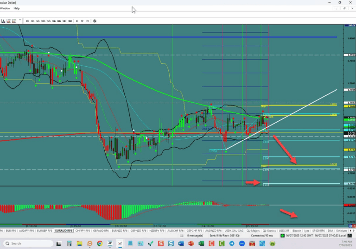Open the Help menu
Image resolution: width=356 pixels, height=249 pixels.
(x=17, y=8)
